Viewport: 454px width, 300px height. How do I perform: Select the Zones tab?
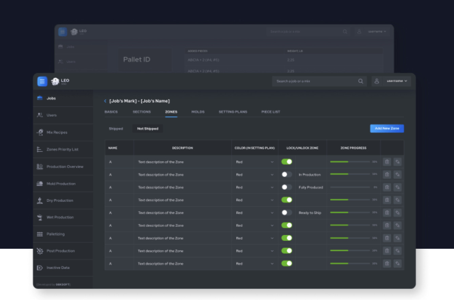[171, 112]
